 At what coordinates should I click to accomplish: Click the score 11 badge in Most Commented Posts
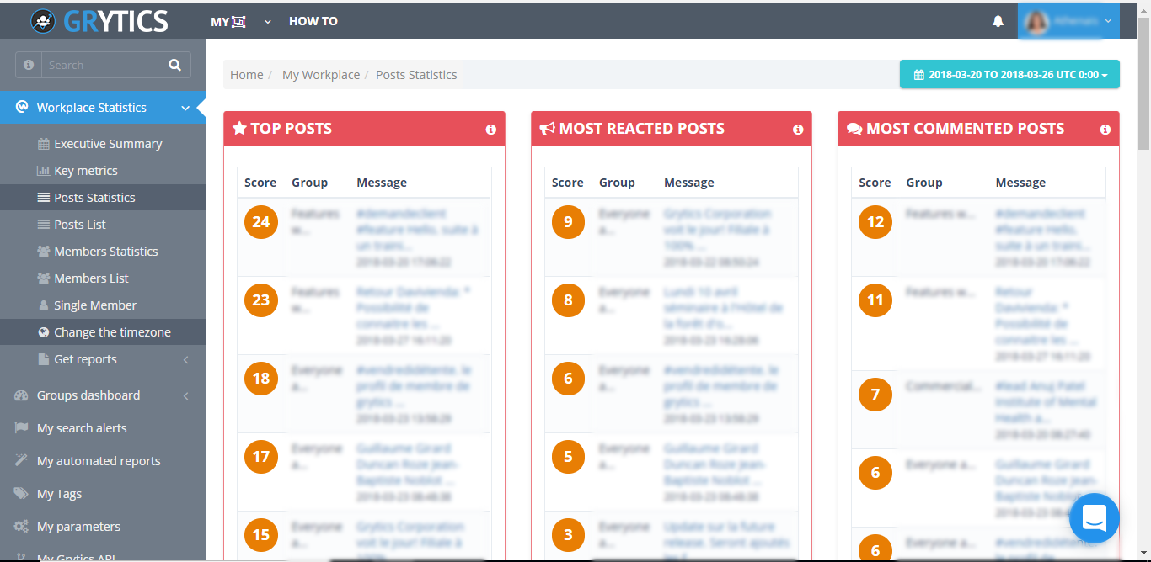point(875,300)
